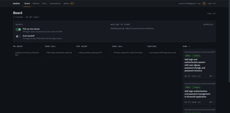This screenshot has width=230, height=113.
Task: Click 'You approve each PRD' description
Action: [42, 39]
